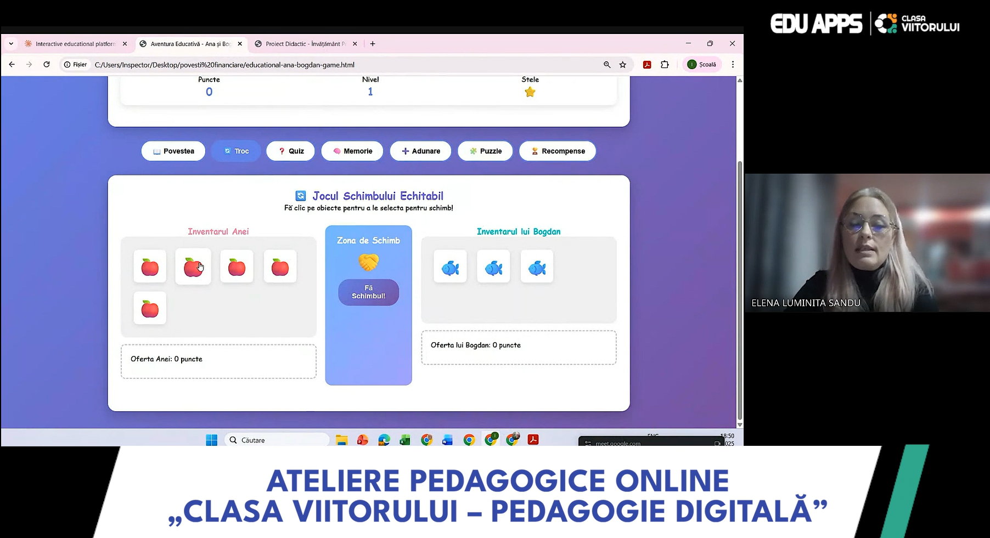Open the zoom magnifier in the address bar
Image resolution: width=990 pixels, height=538 pixels.
coord(607,65)
